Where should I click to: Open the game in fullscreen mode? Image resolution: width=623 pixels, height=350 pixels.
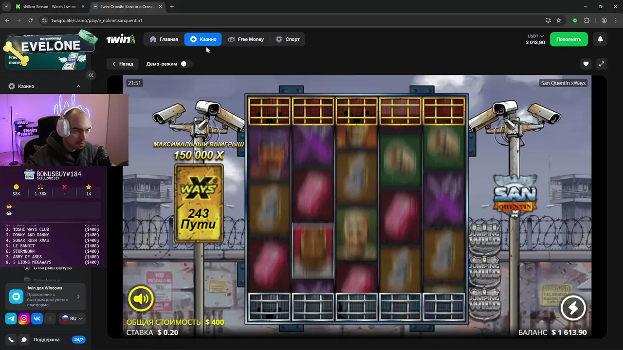[x=602, y=64]
